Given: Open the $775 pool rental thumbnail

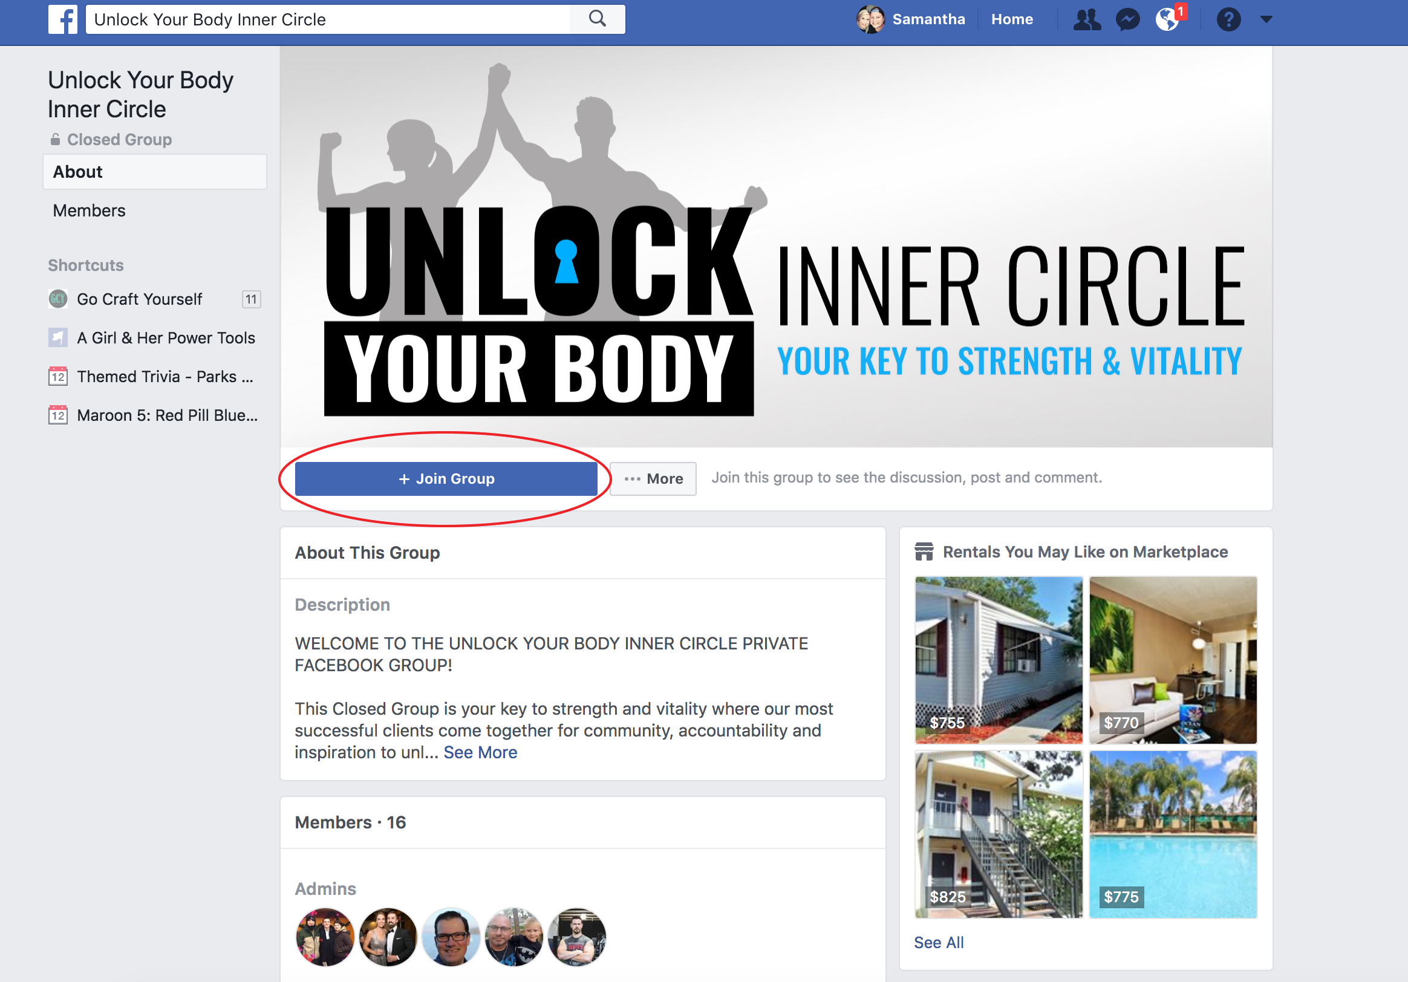Looking at the screenshot, I should pos(1173,834).
